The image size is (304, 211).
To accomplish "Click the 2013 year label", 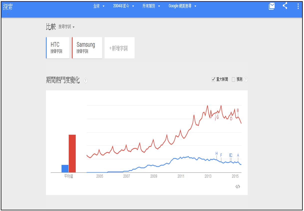I will (x=208, y=176).
